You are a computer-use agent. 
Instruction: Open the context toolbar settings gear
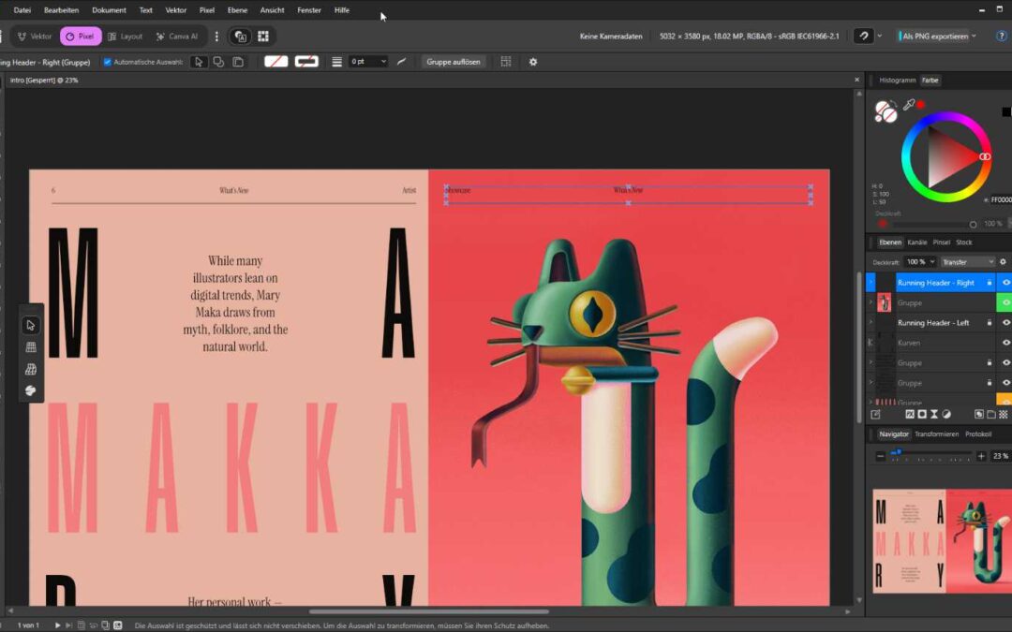tap(533, 62)
